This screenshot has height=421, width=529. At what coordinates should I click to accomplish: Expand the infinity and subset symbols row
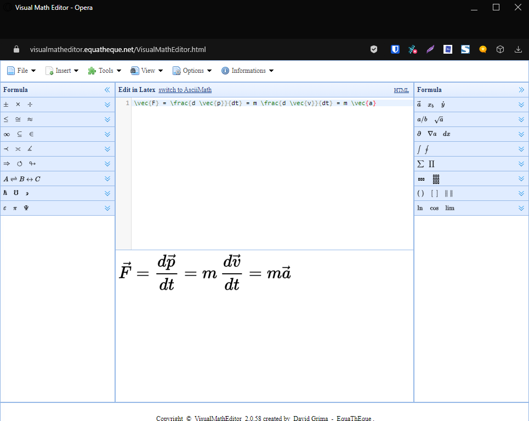click(107, 134)
